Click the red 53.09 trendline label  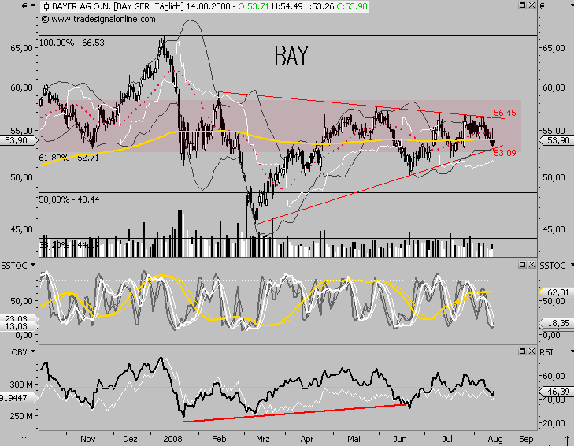[505, 153]
